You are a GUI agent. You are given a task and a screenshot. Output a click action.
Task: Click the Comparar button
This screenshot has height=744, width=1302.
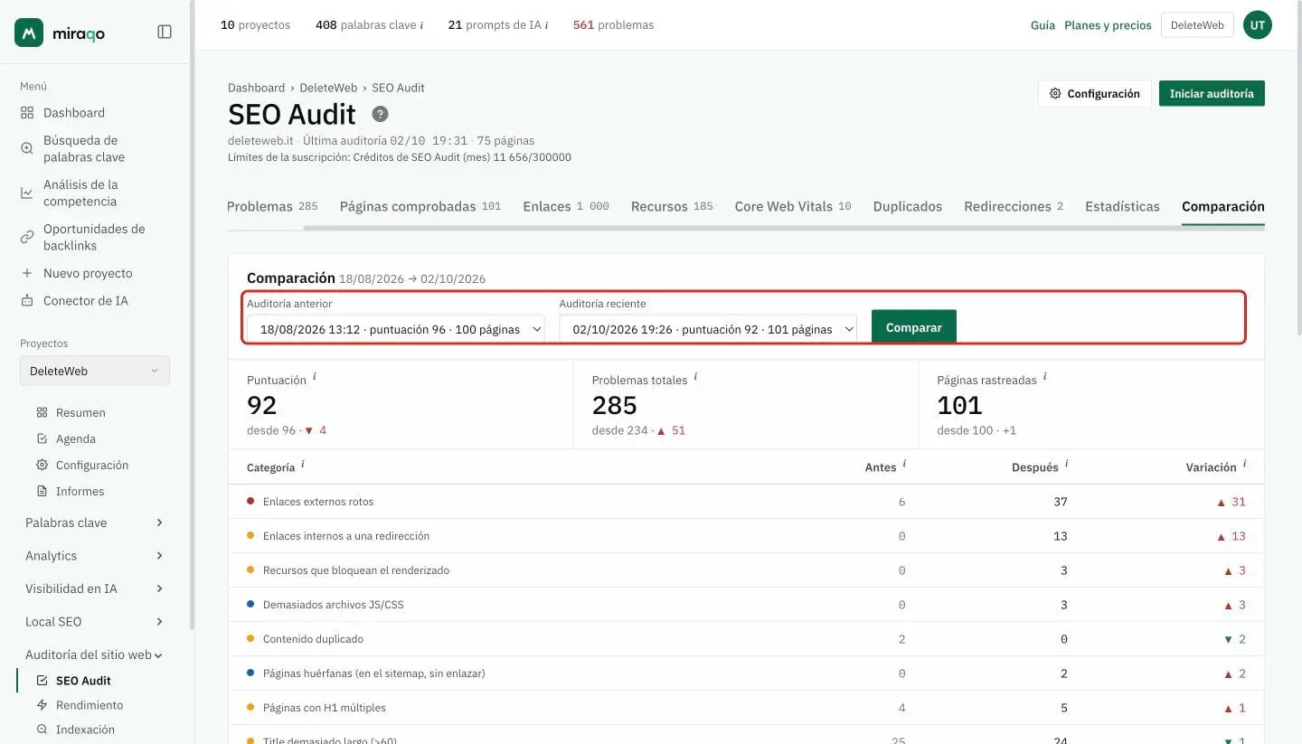914,327
